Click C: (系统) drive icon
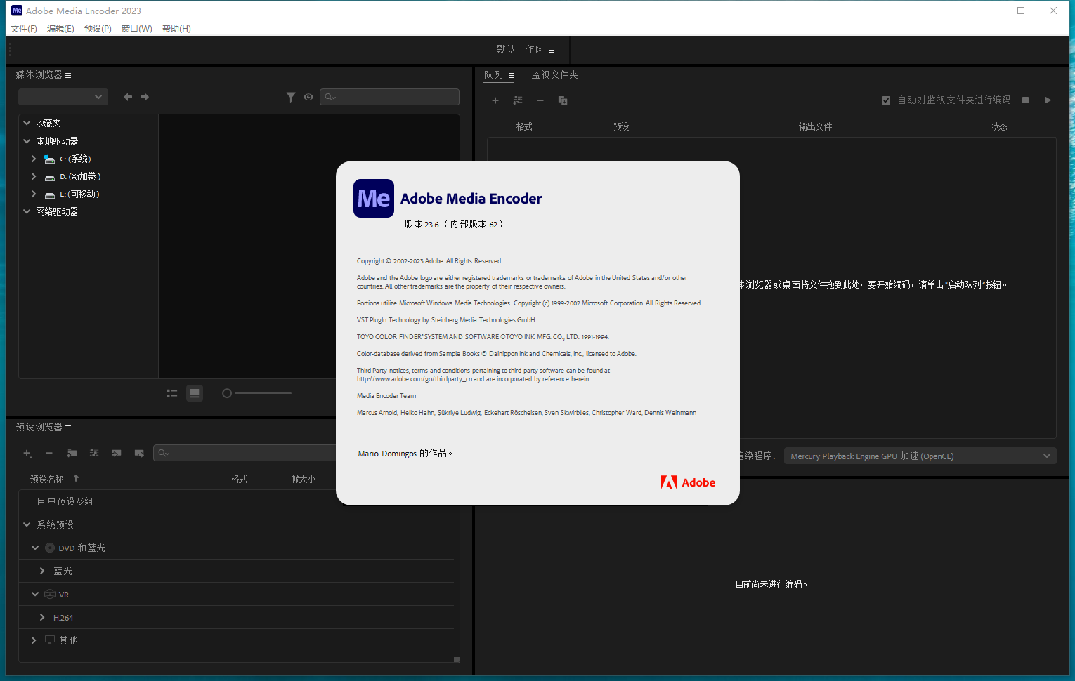 [x=49, y=159]
